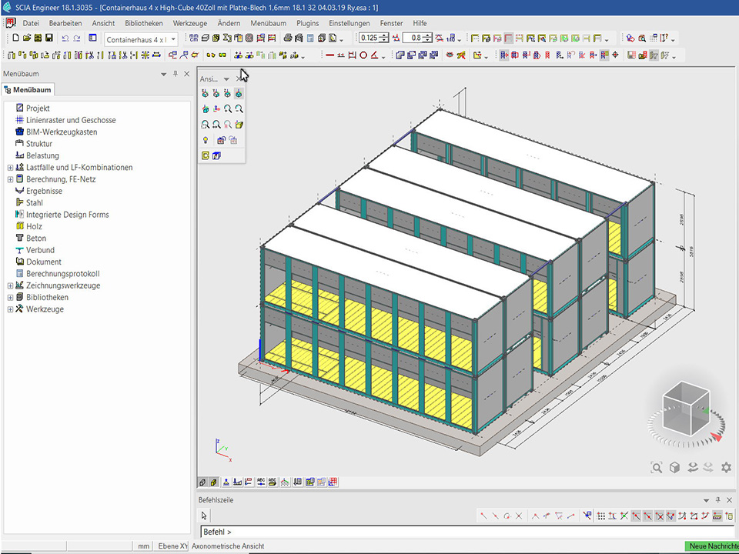Click the Undo arrow in the toolbar
739x554 pixels.
tap(65, 38)
